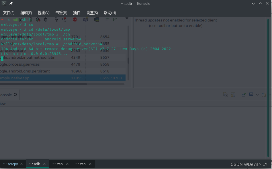272x169 pixels.
Task: Click the Update Heap toolbar icon
Action: click(31, 19)
